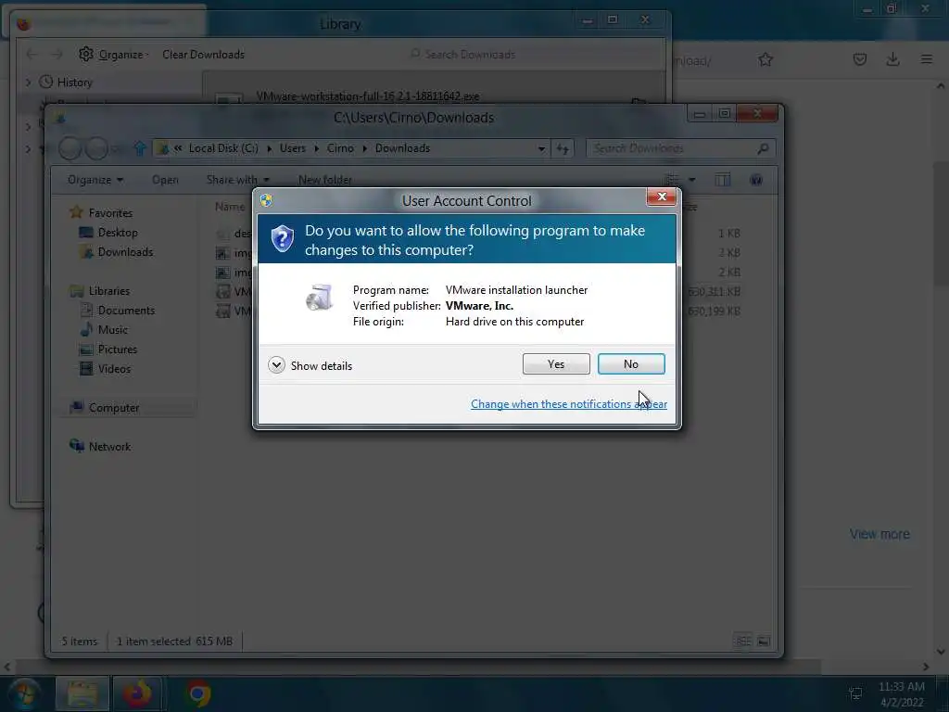Click Name column header in file list
Image resolution: width=949 pixels, height=712 pixels.
[230, 207]
